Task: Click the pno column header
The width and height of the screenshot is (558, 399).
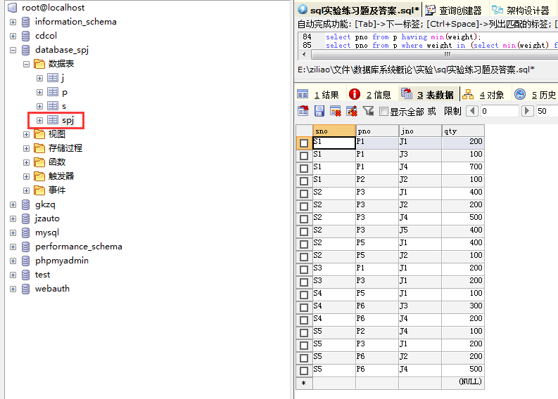Action: 377,131
